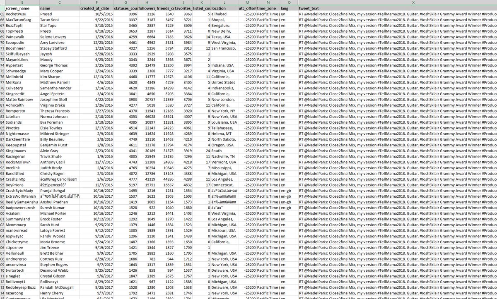The height and width of the screenshot is (299, 497).
Task: Click the name cell Stacey Stafford
Action: [59, 48]
